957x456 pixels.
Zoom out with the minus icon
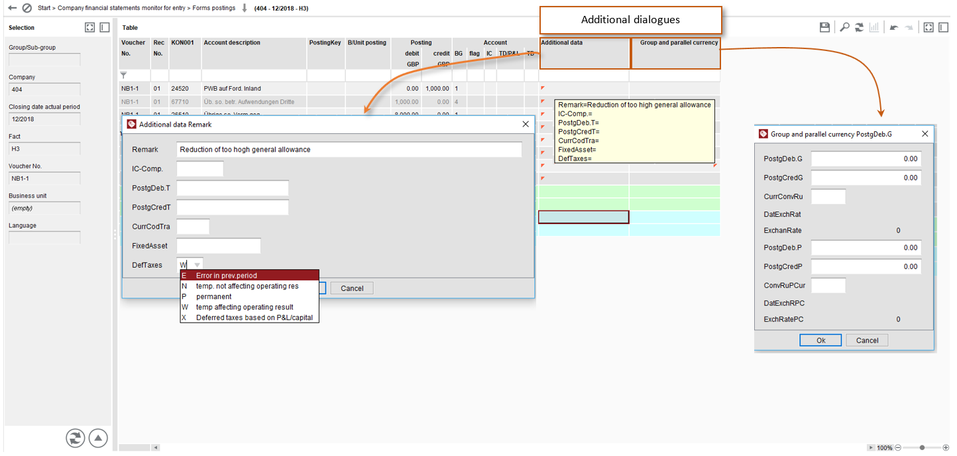click(x=898, y=448)
